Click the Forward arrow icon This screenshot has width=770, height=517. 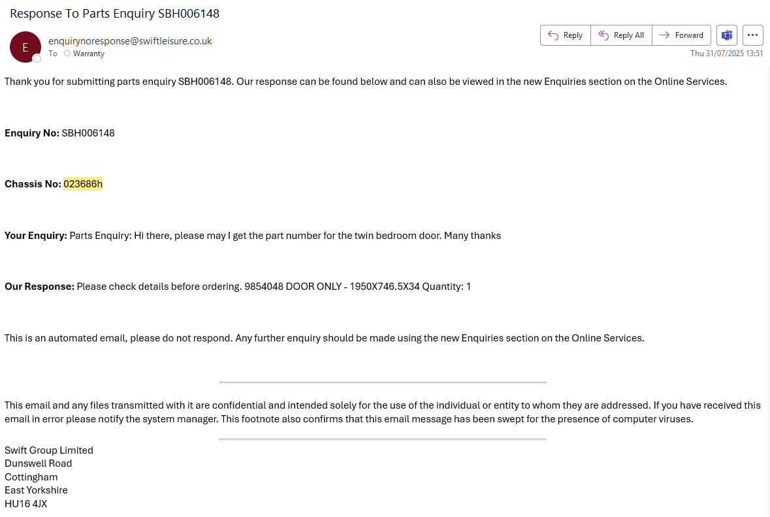664,35
